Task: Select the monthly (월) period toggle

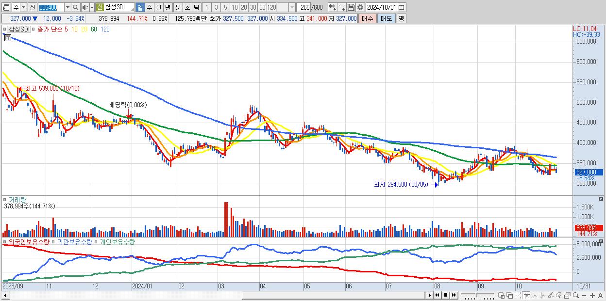Action: pyautogui.click(x=158, y=7)
